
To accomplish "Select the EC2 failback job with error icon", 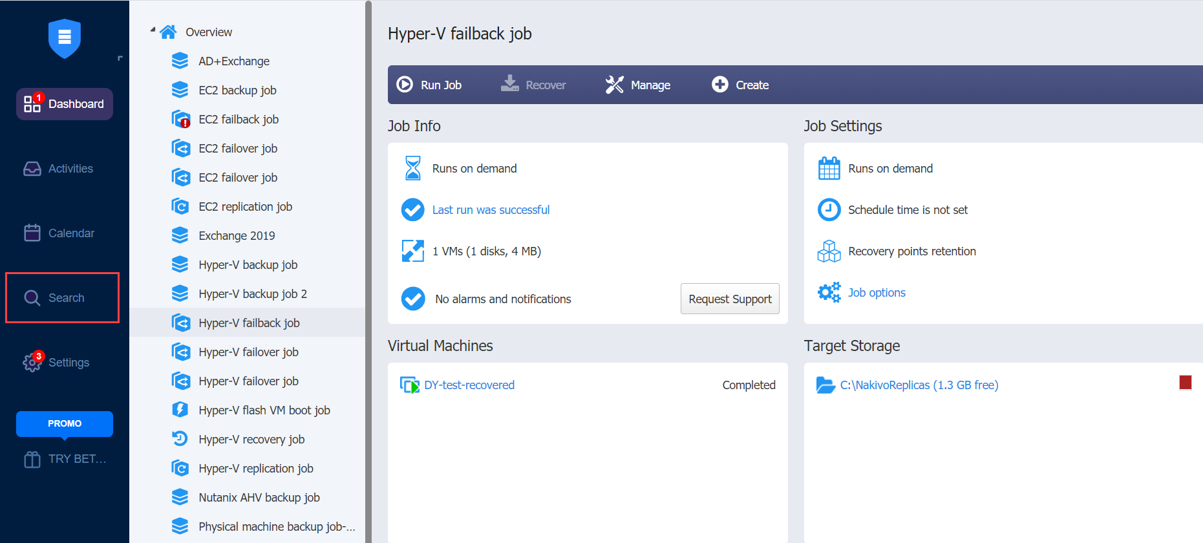I will 239,120.
